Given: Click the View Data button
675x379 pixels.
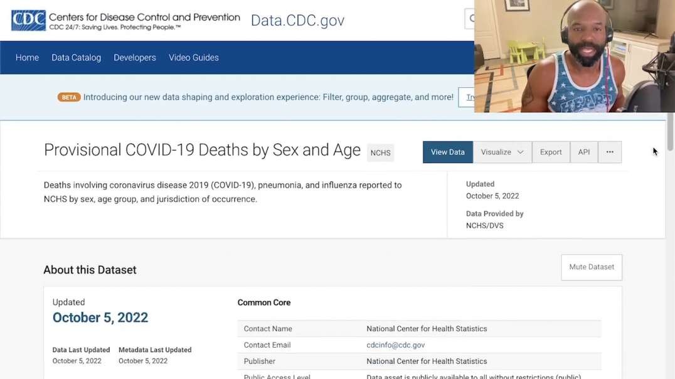Looking at the screenshot, I should tap(448, 152).
